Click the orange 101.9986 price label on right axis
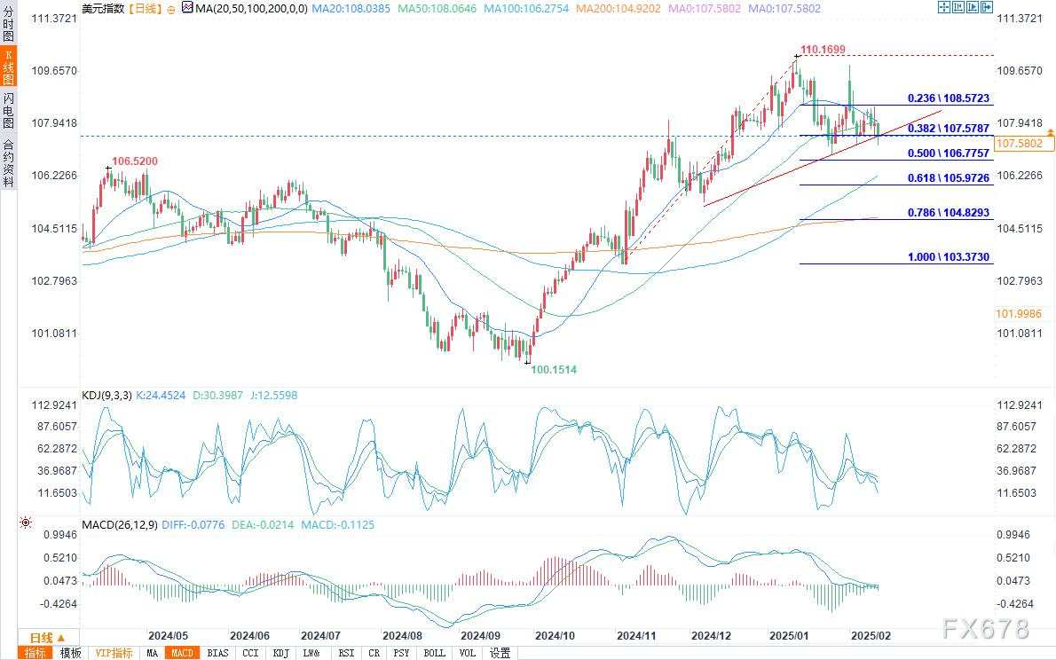The height and width of the screenshot is (660, 1056). point(1019,314)
